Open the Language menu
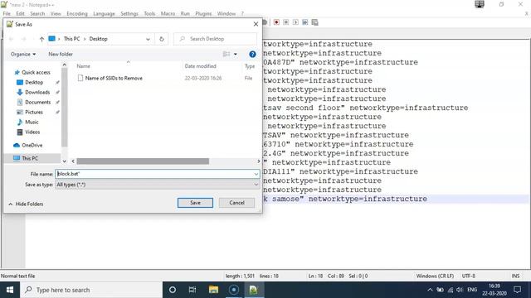531x298 pixels. pos(104,13)
